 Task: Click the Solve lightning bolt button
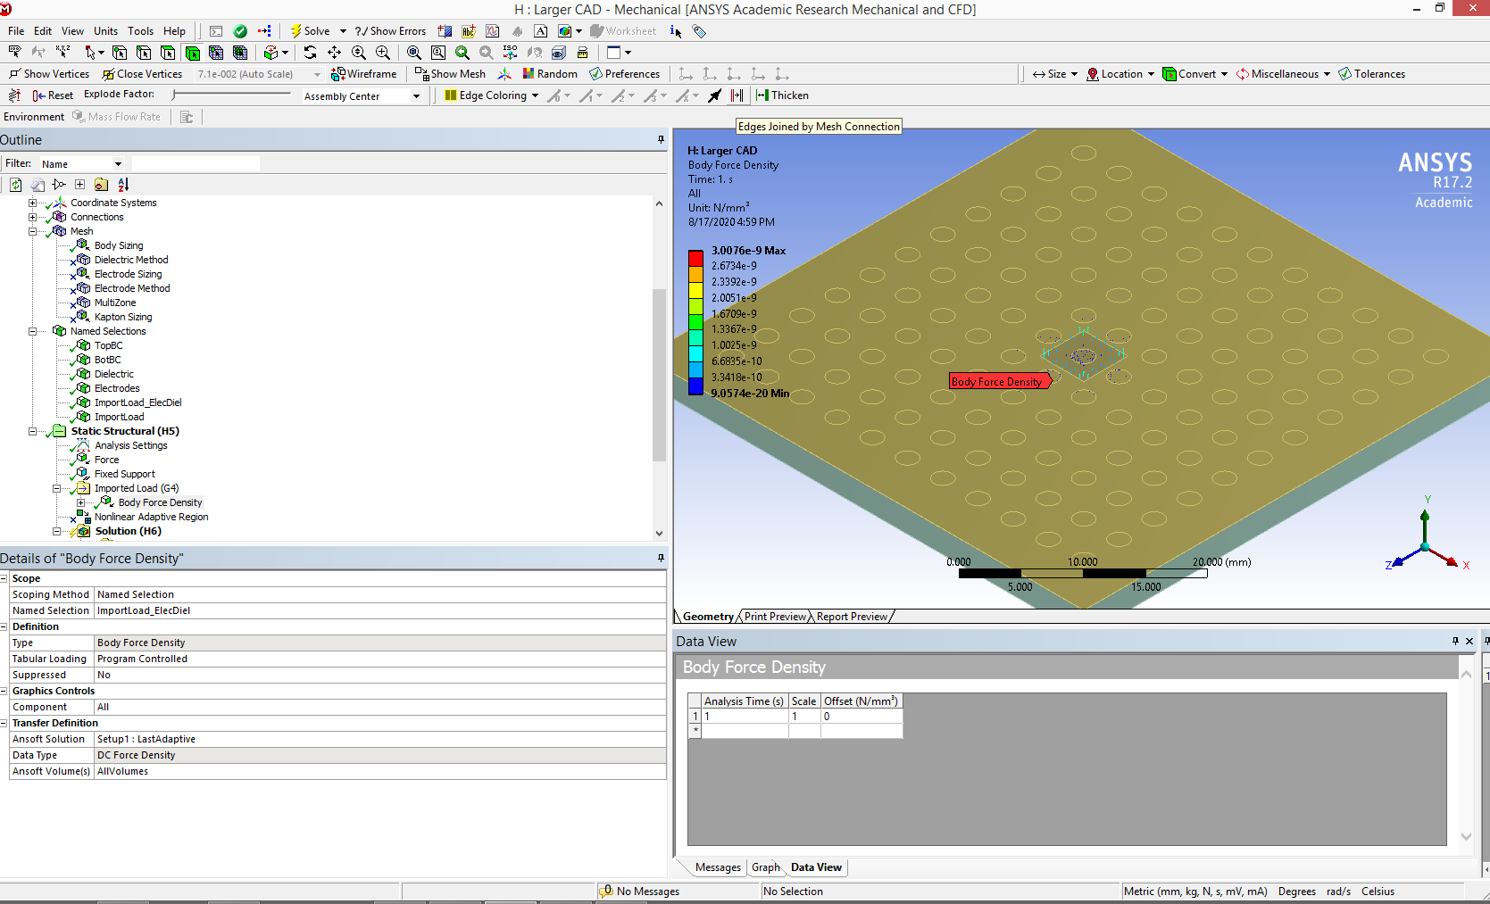[309, 31]
